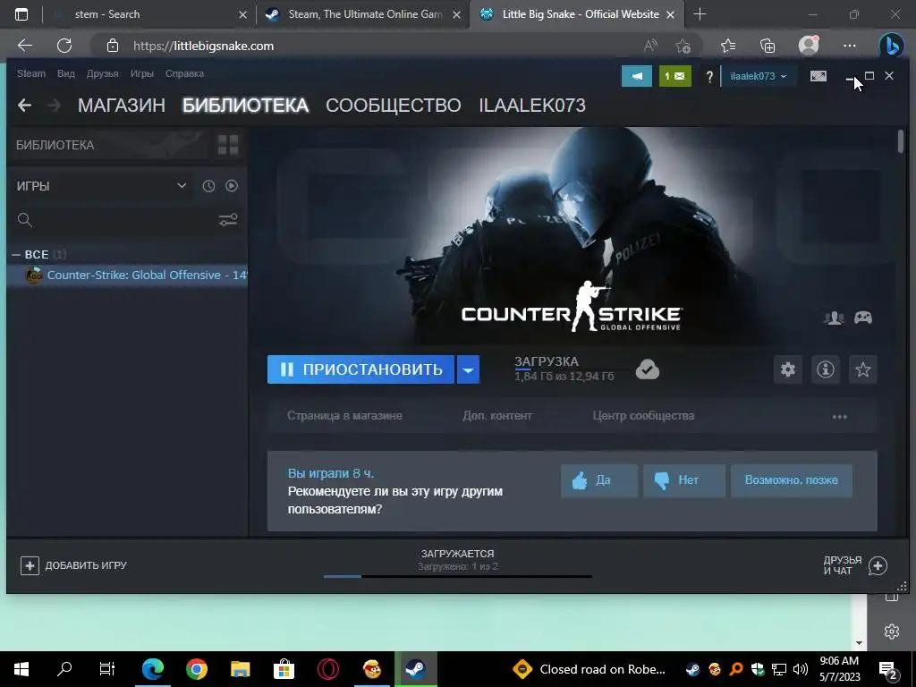The height and width of the screenshot is (687, 916).
Task: Open the download options arrow next to ПРИОСТАНОВИТЬ
Action: (x=468, y=369)
